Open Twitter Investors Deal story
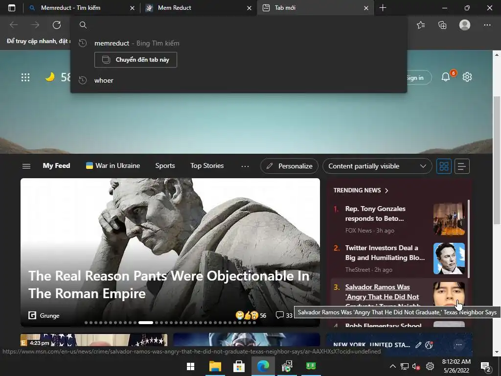The width and height of the screenshot is (501, 376). tap(385, 253)
